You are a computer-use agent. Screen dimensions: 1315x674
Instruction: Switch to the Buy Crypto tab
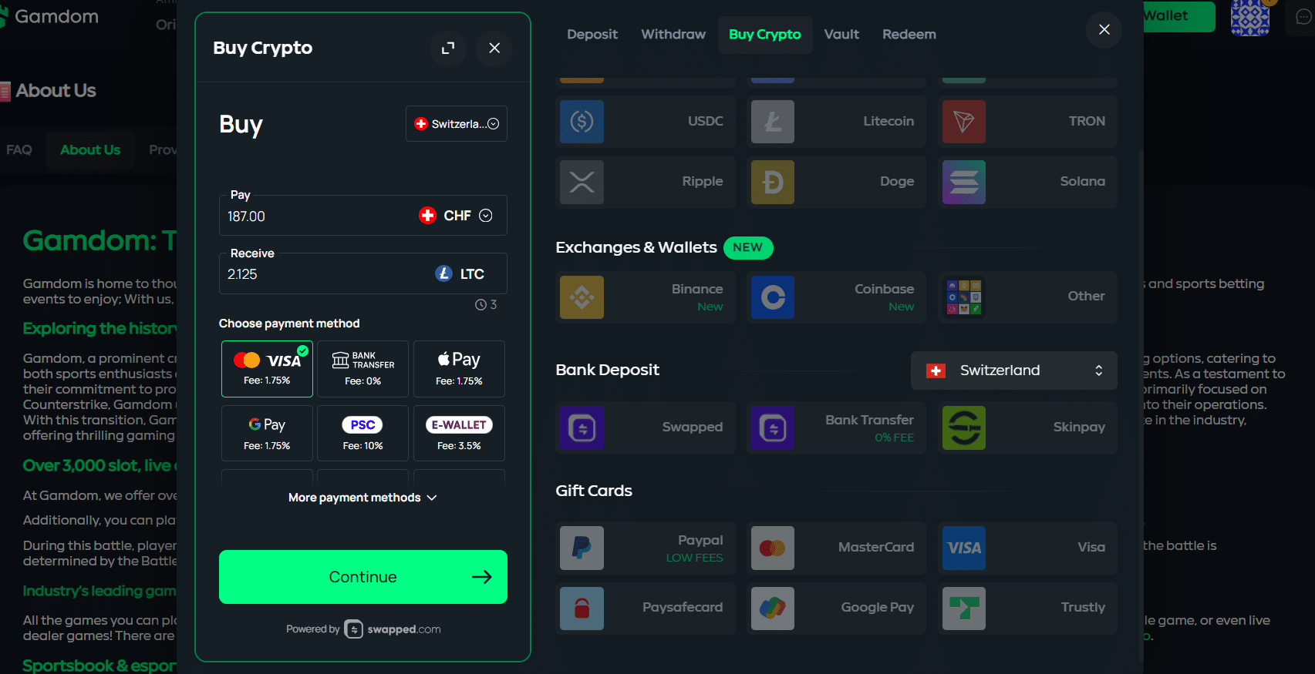pos(765,35)
